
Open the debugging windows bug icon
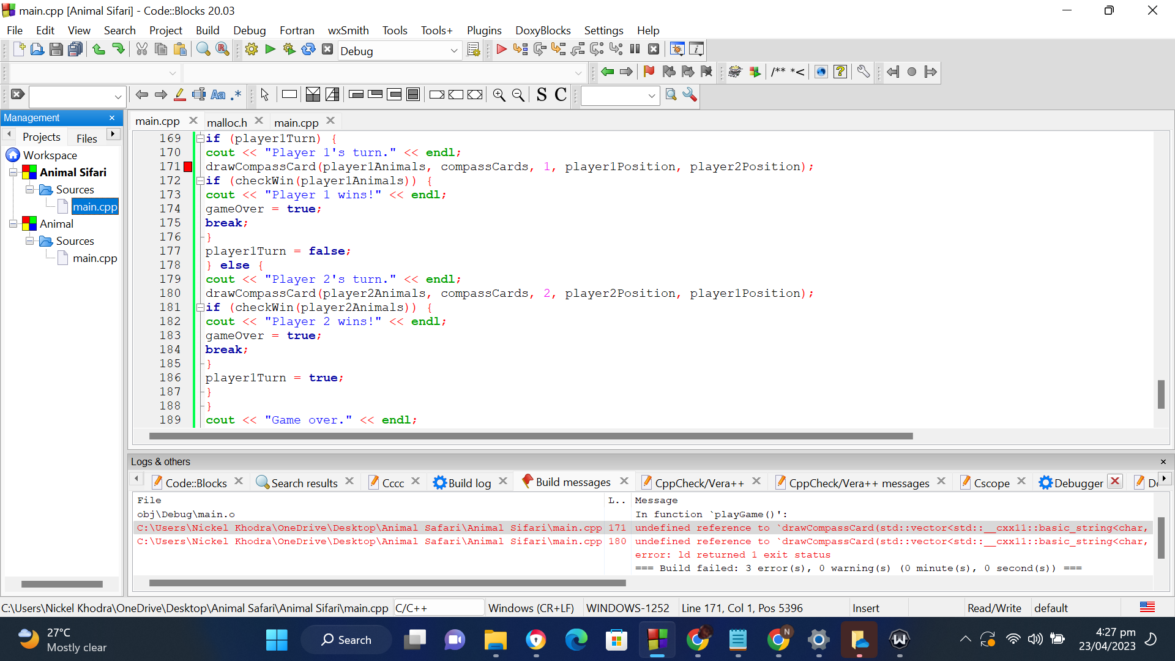coord(677,50)
